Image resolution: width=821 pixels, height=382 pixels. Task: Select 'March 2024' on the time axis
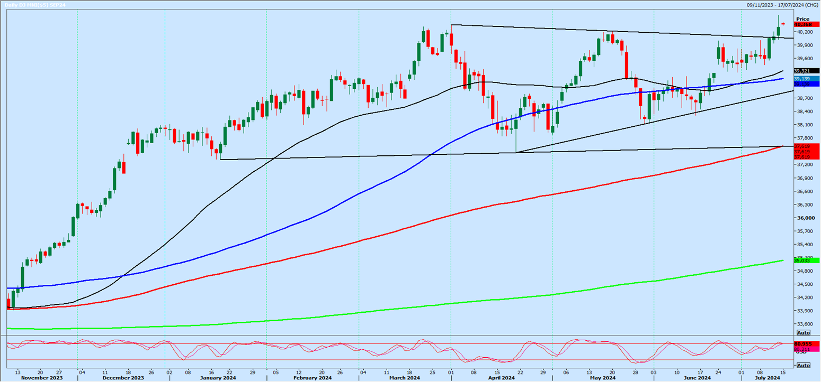pos(405,378)
